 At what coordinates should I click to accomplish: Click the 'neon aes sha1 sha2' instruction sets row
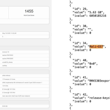point(24,96)
